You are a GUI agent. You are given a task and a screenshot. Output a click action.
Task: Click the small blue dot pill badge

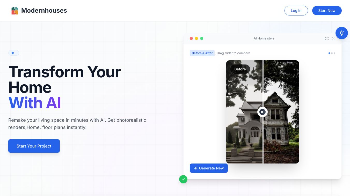point(14,53)
